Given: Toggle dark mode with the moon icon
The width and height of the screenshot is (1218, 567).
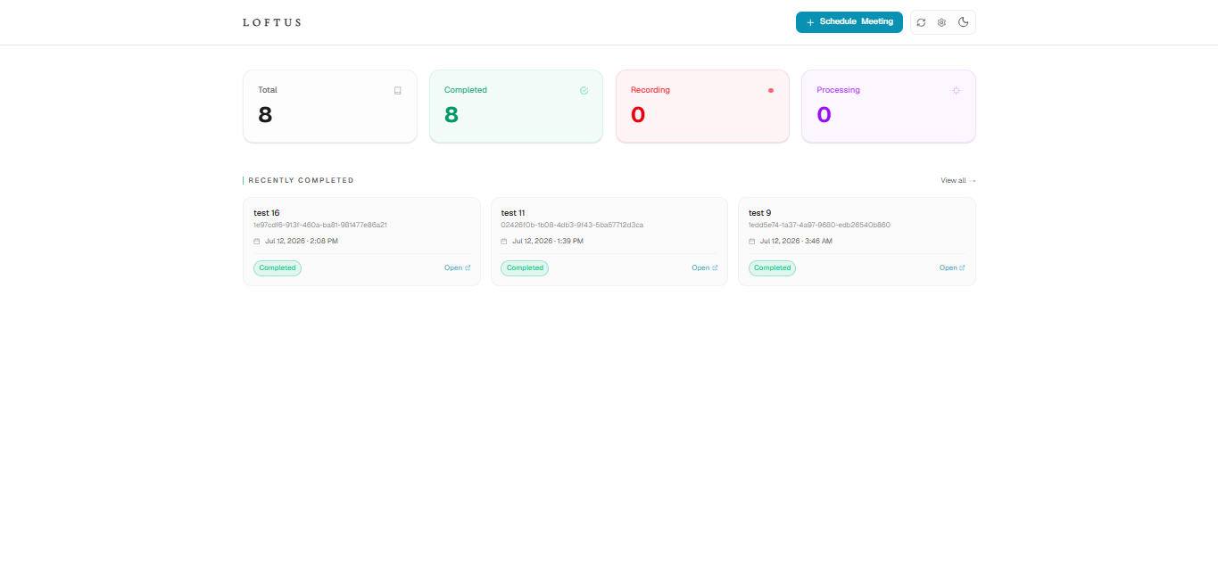Looking at the screenshot, I should click(x=964, y=22).
